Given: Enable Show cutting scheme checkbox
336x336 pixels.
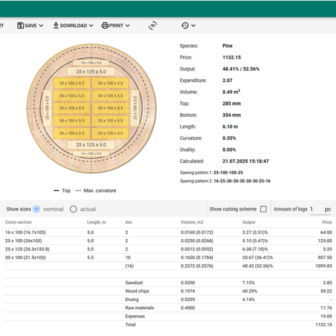Looking at the screenshot, I should point(263,209).
